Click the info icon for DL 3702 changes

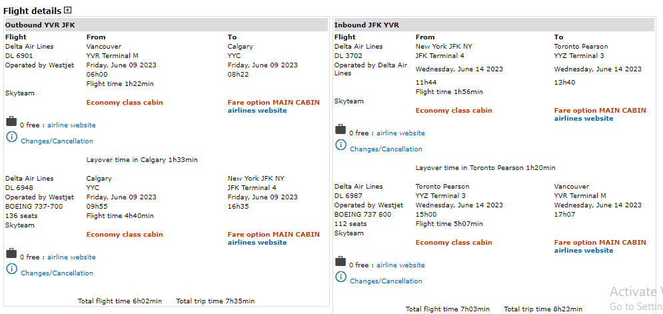(340, 145)
